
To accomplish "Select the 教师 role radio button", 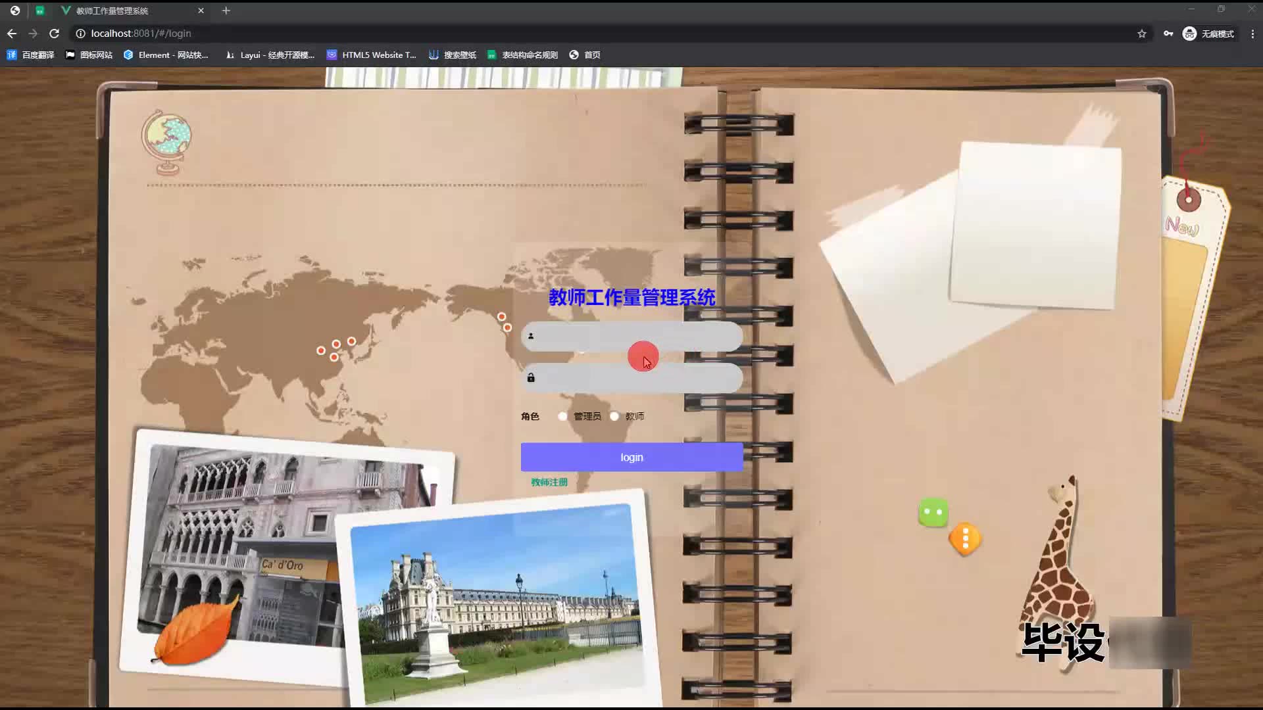I will 614,416.
